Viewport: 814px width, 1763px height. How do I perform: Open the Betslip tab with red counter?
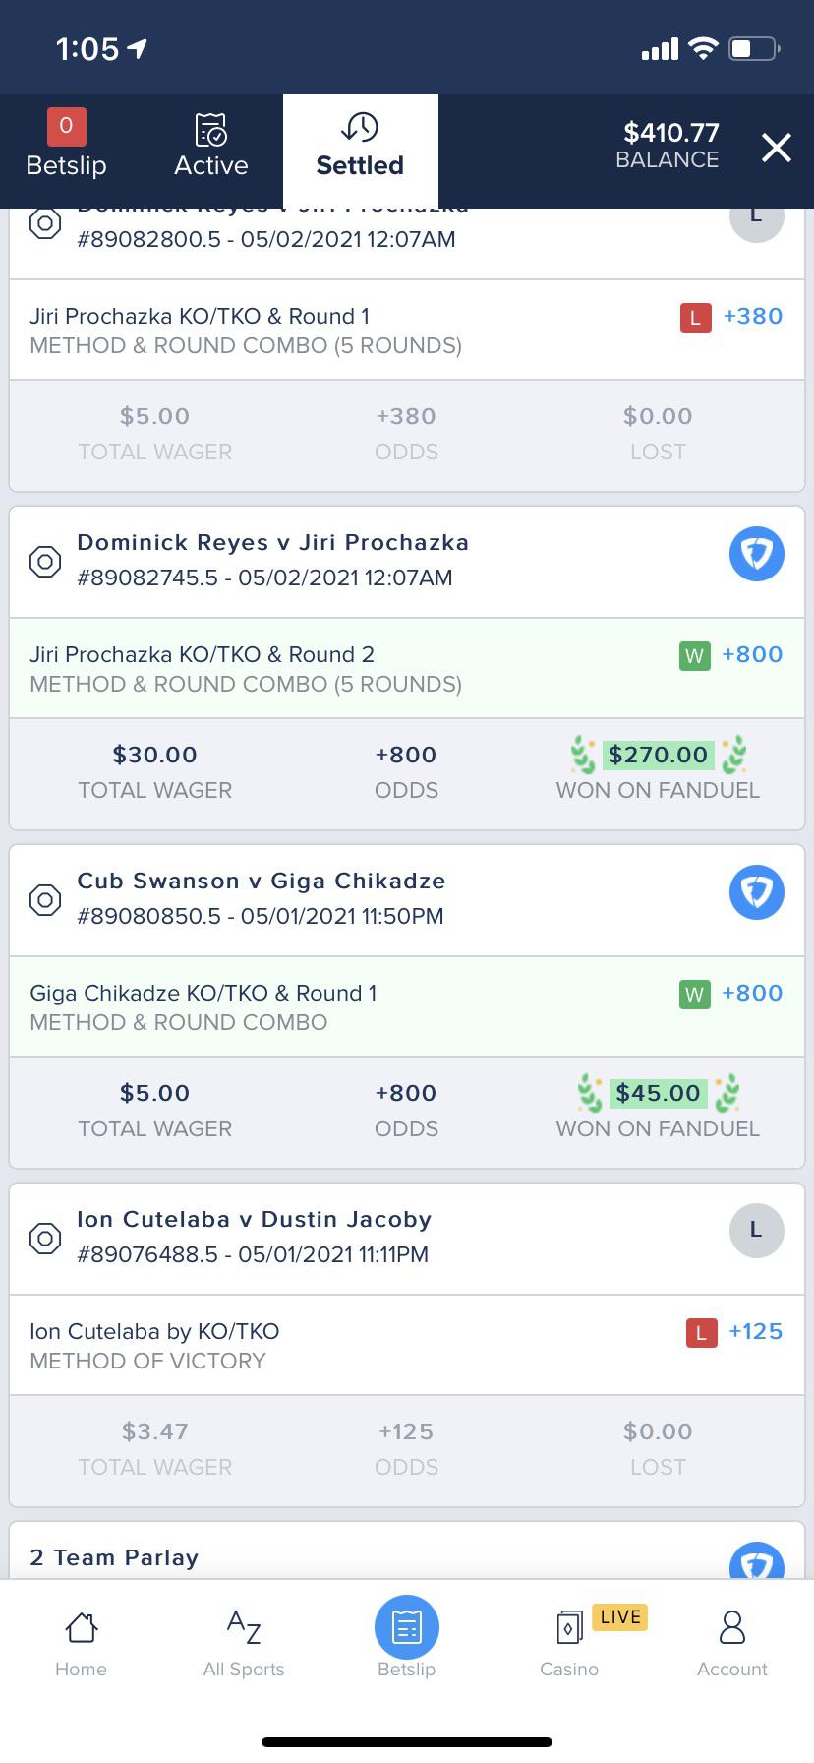coord(66,148)
